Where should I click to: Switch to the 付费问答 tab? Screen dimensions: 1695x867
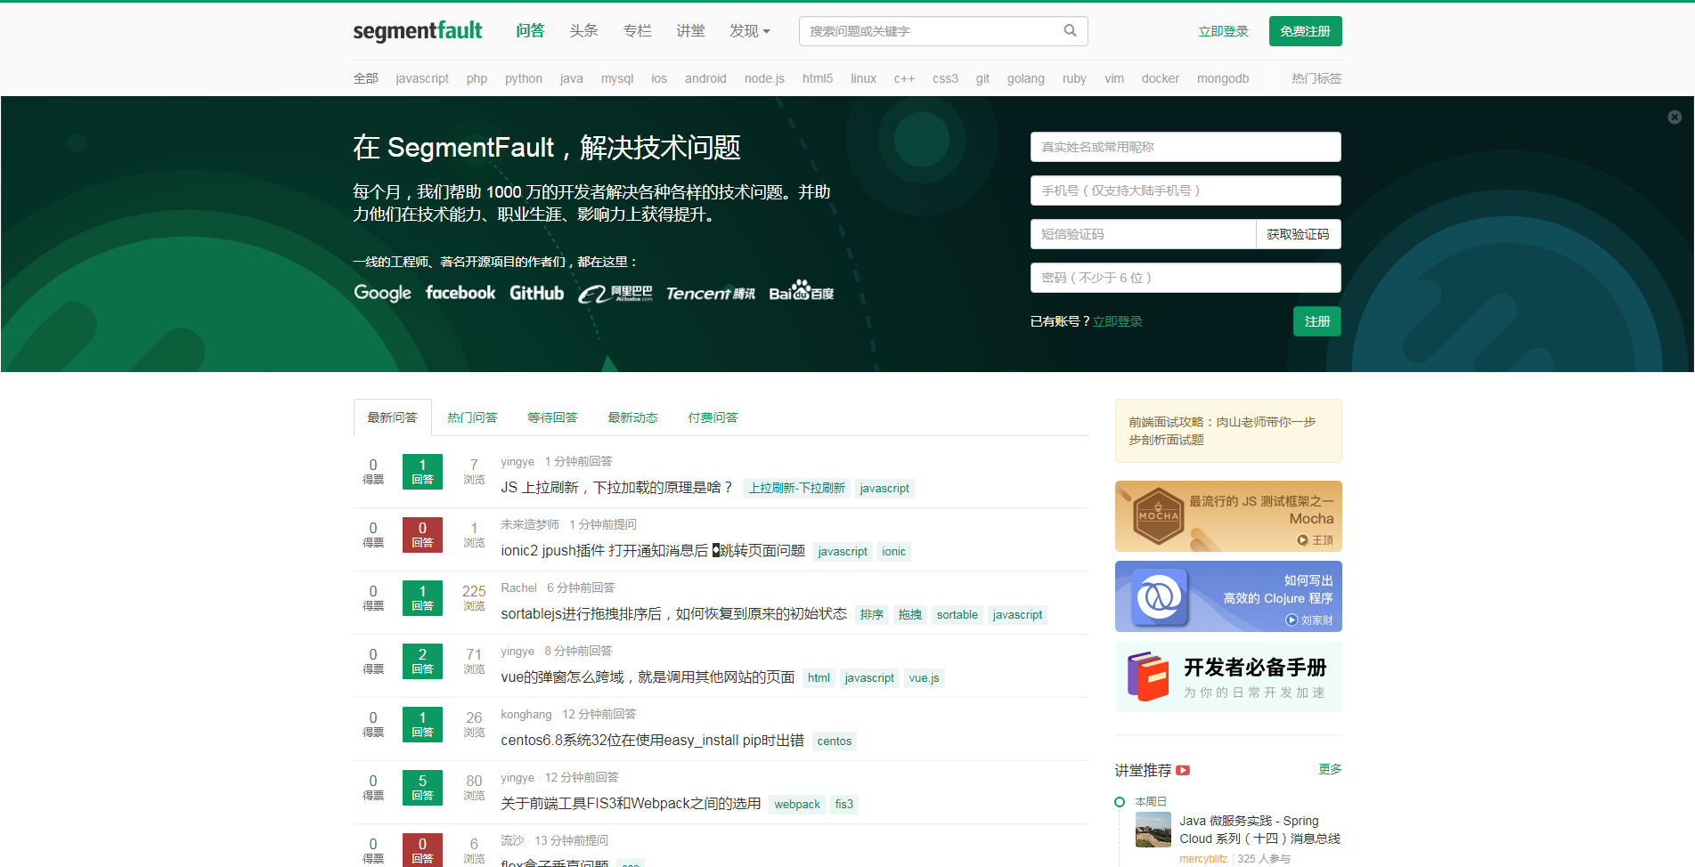(x=713, y=417)
